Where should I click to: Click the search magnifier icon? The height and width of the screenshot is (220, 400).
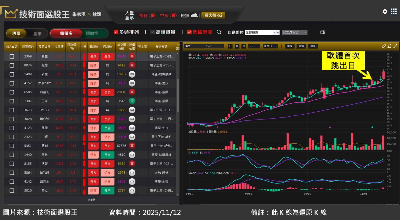pos(219,32)
